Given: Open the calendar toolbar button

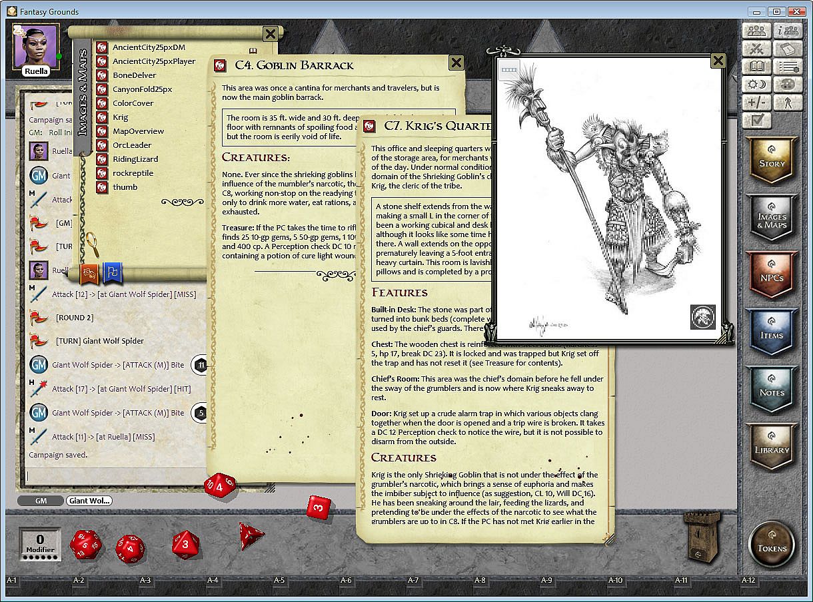Looking at the screenshot, I should (x=789, y=49).
